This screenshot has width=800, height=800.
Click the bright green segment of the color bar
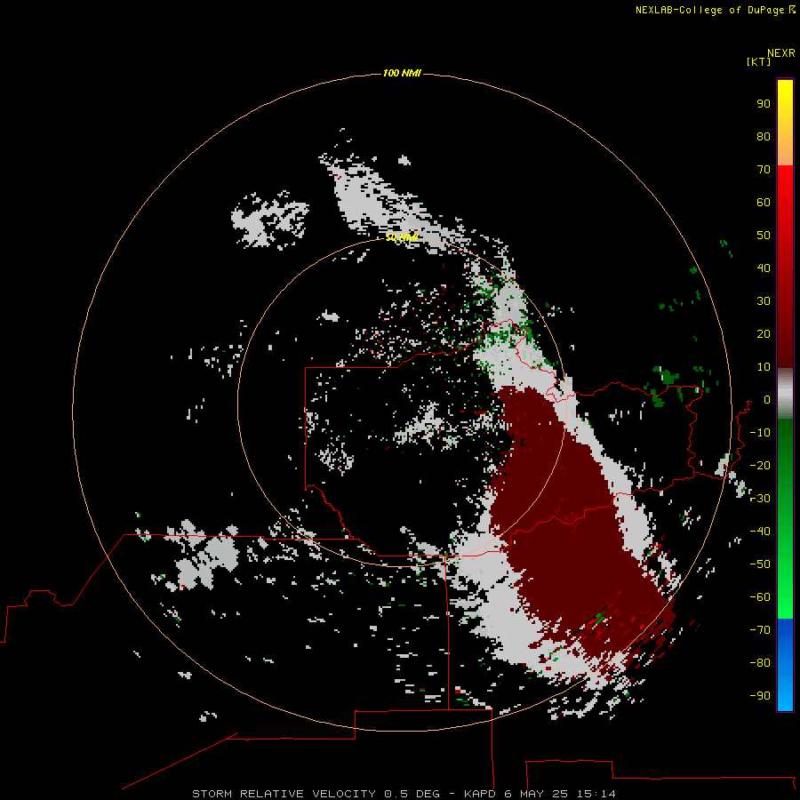[x=785, y=519]
